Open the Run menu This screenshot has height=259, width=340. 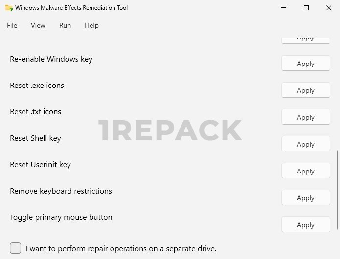pyautogui.click(x=65, y=25)
